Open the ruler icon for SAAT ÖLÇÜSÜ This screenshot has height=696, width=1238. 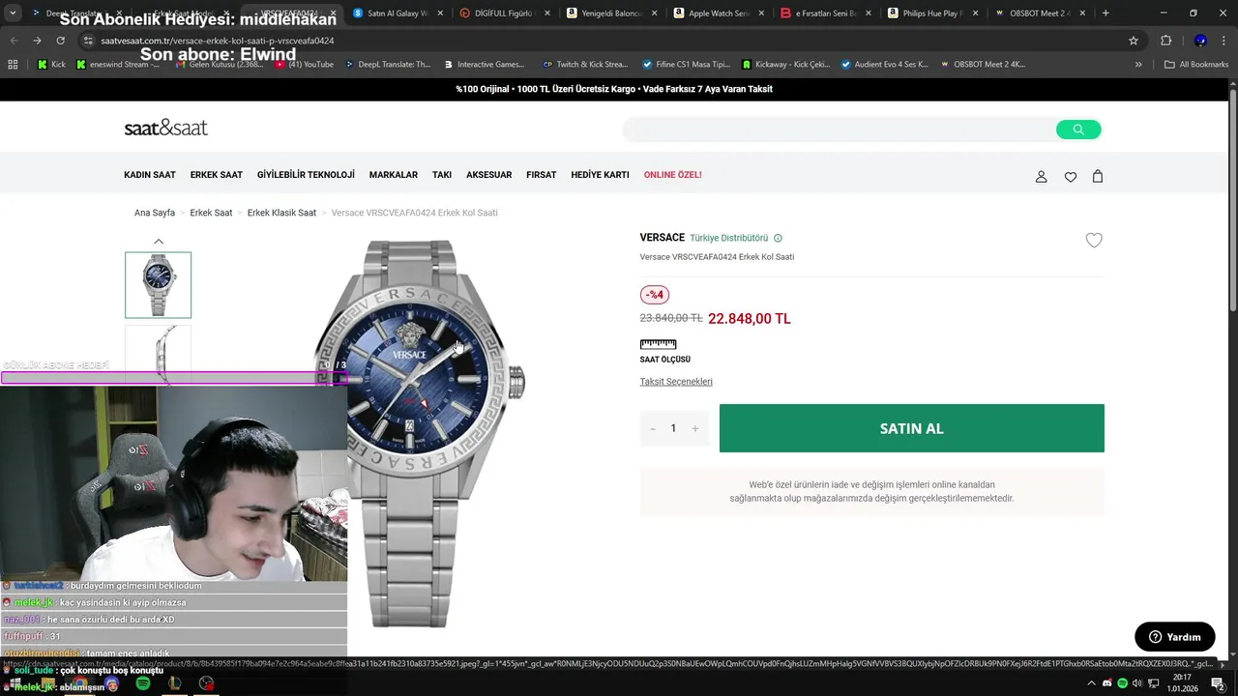[x=658, y=344]
